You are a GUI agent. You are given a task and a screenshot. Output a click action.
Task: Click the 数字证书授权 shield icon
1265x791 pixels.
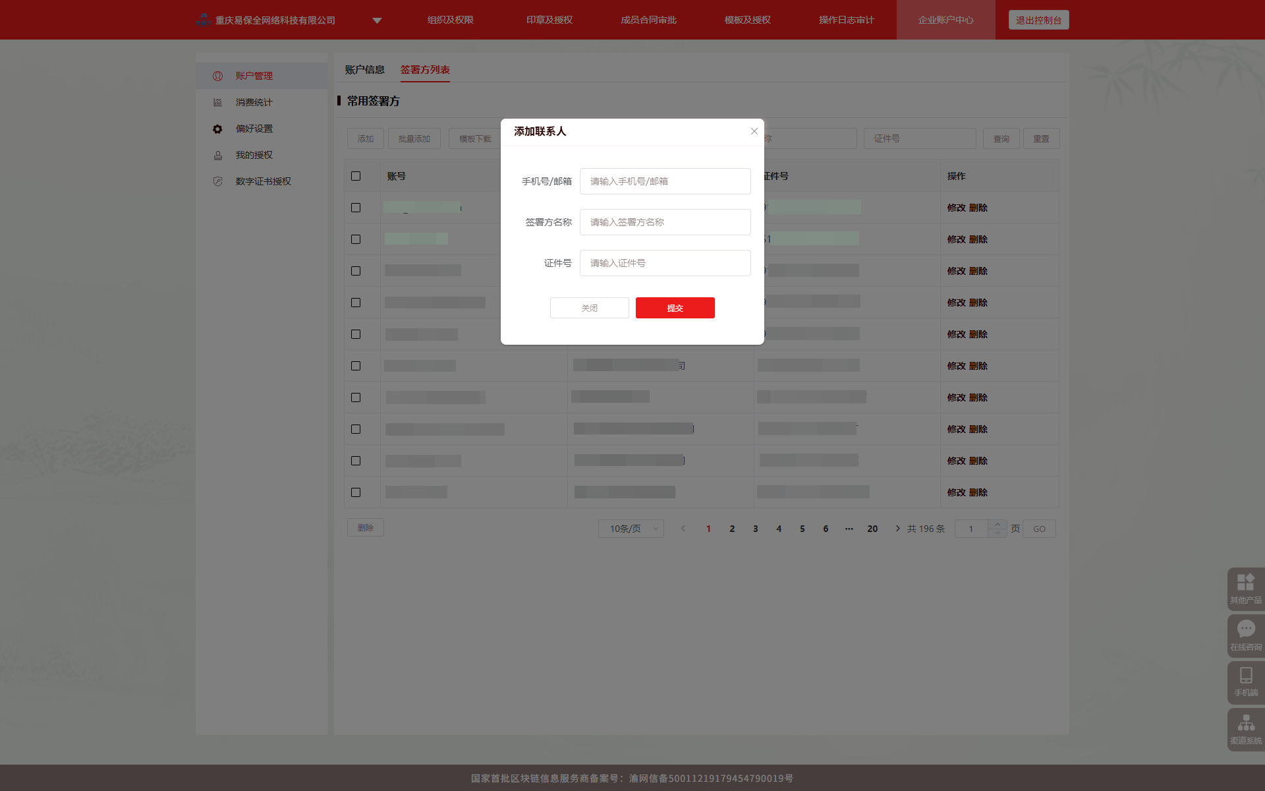(x=217, y=181)
